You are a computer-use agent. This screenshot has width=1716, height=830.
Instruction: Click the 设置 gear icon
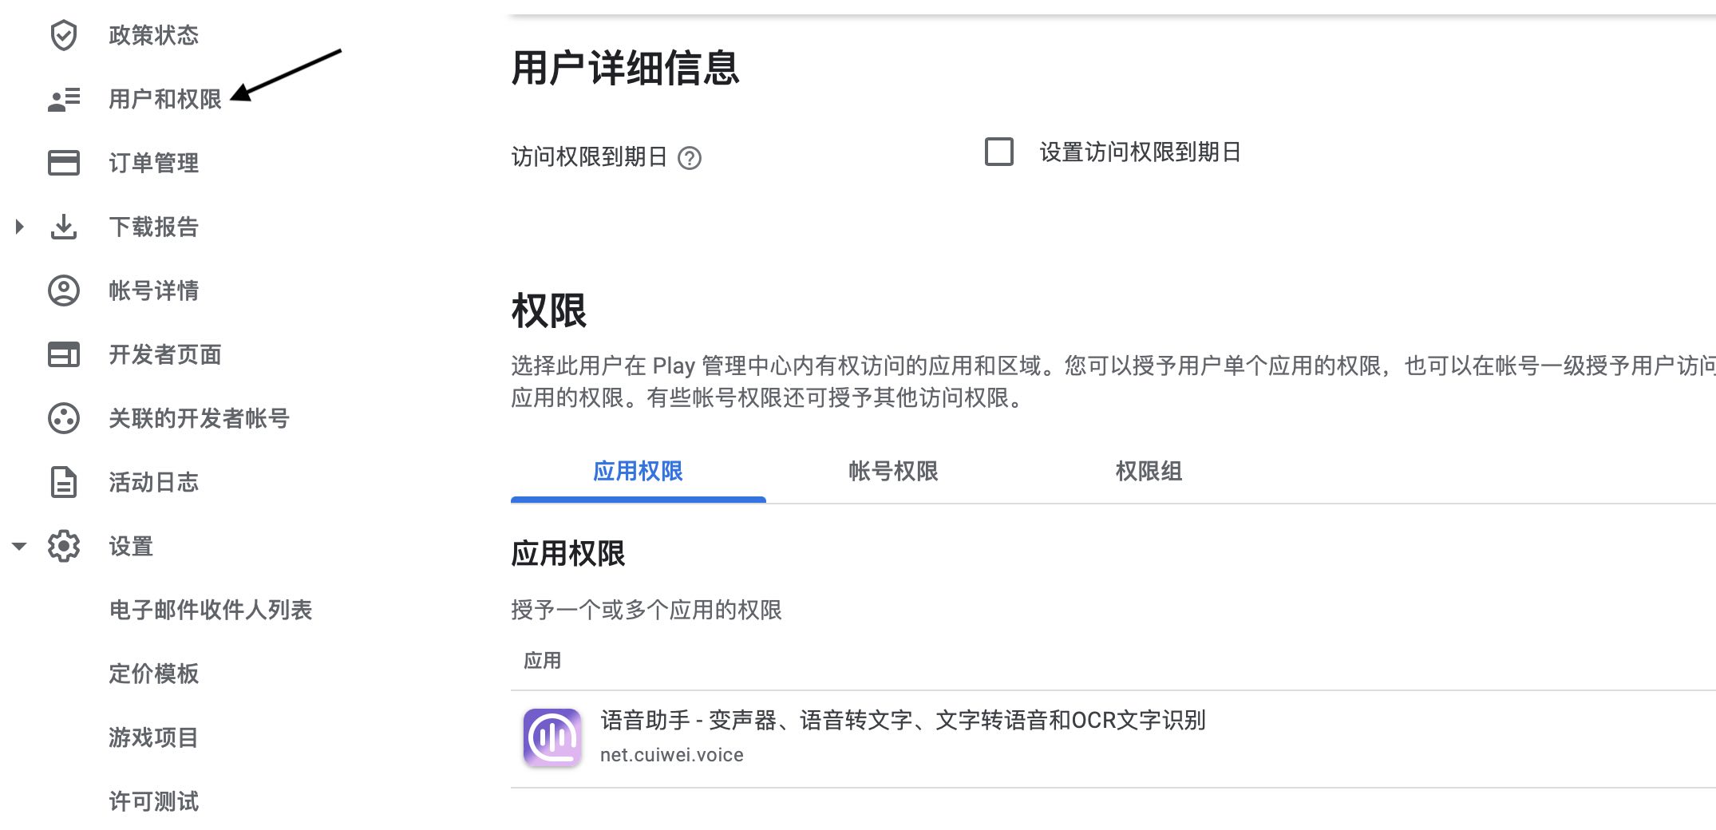point(64,547)
